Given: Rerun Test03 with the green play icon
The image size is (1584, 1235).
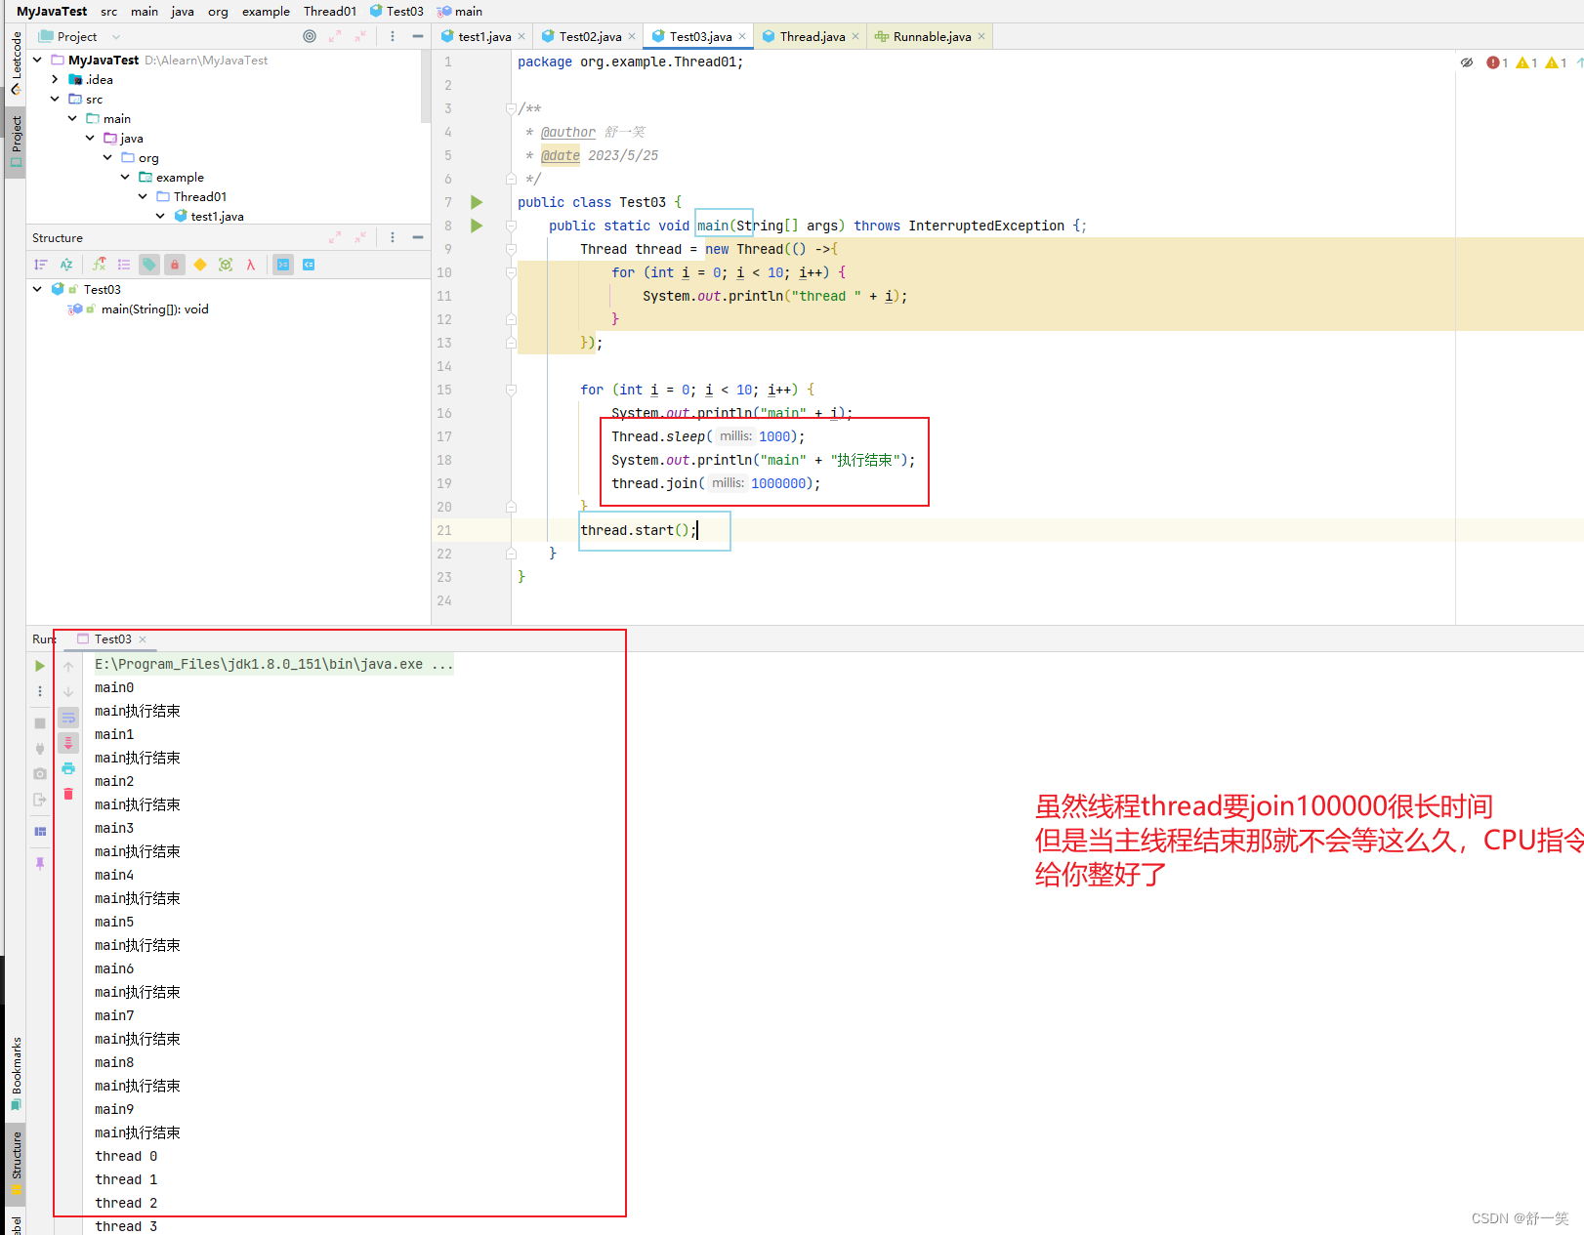Looking at the screenshot, I should pyautogui.click(x=40, y=666).
